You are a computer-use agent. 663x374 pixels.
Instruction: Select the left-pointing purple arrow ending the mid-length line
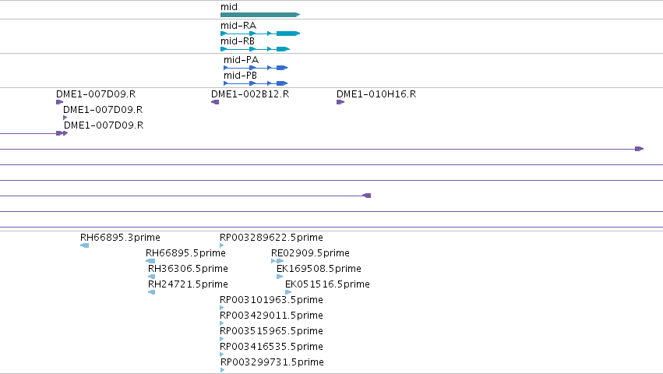(x=367, y=196)
